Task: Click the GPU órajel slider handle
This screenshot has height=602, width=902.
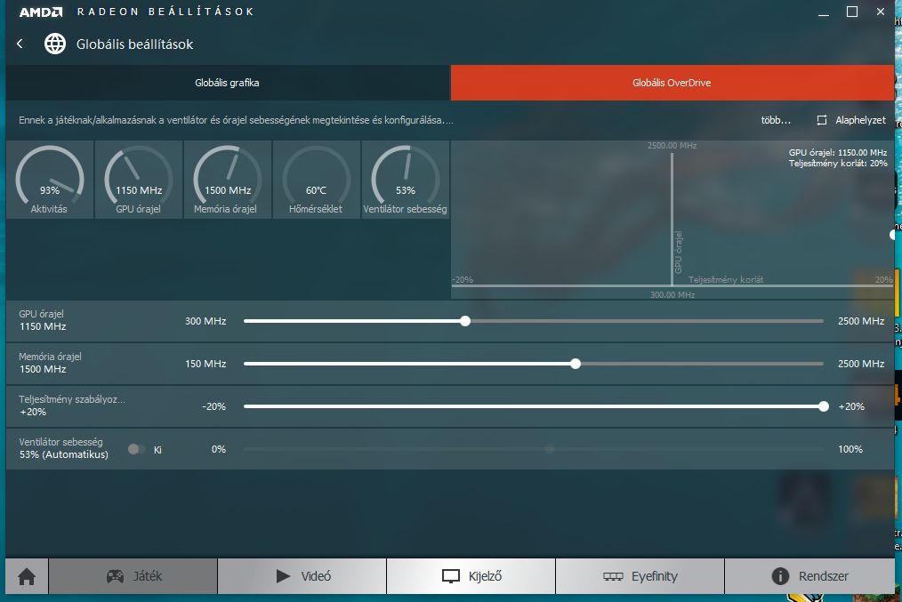Action: (465, 321)
